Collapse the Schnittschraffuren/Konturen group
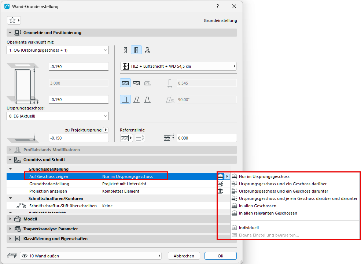 10,198
